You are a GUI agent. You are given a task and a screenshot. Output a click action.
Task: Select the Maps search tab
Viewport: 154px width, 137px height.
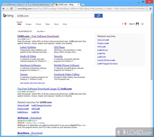47,24
